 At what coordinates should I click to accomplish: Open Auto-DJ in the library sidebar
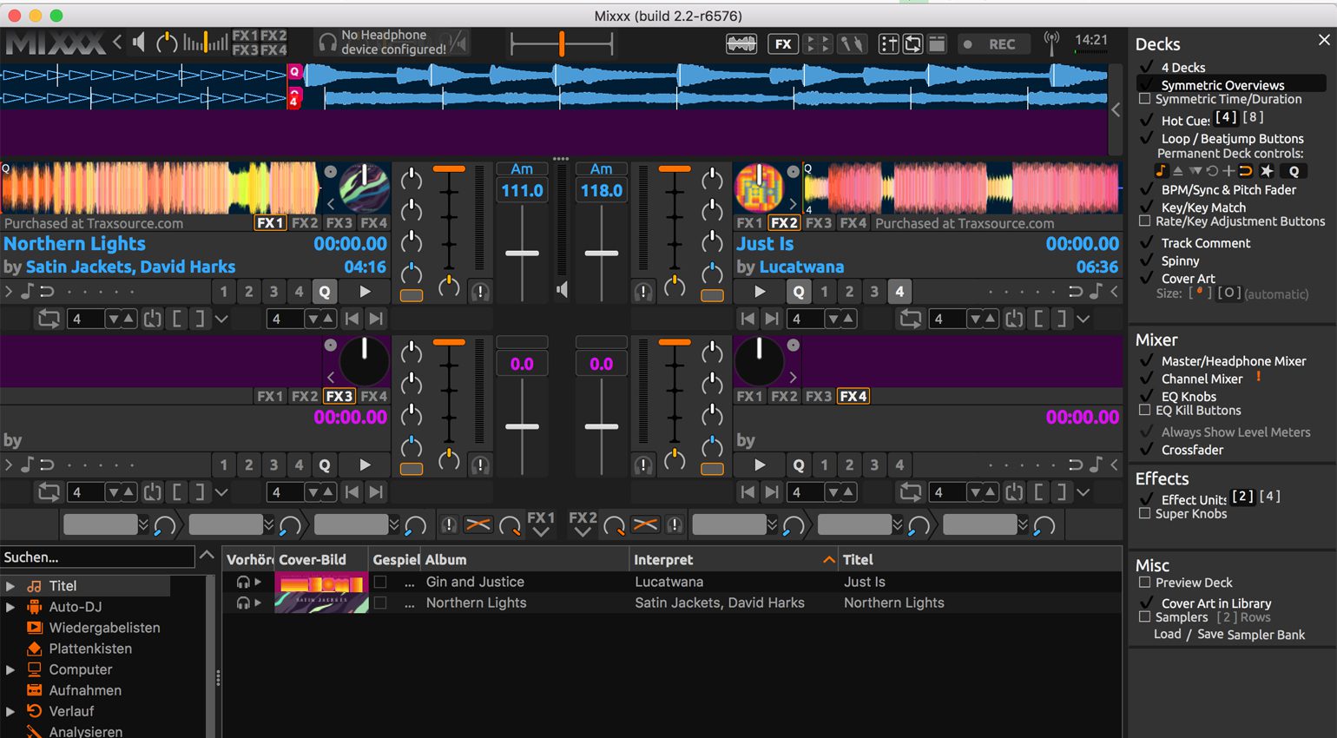coord(75,607)
